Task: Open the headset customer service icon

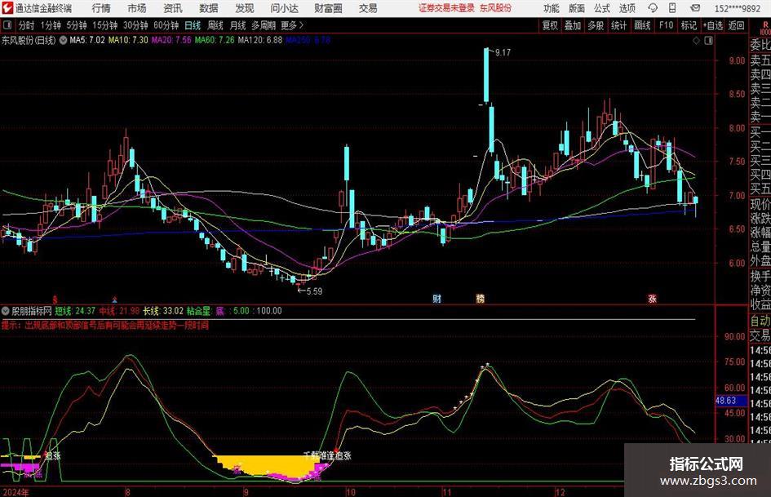Action: 653,8
